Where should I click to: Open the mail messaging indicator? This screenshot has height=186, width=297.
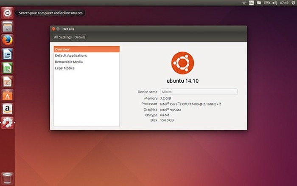point(259,3)
